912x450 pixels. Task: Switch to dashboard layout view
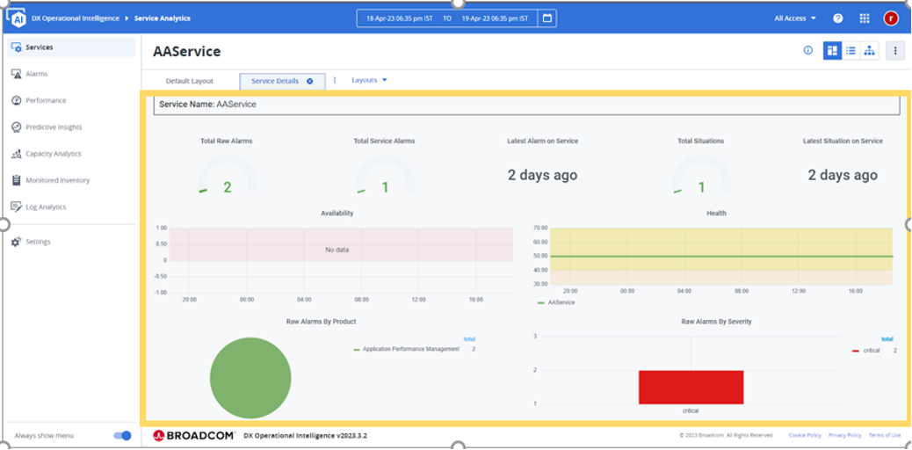click(831, 51)
